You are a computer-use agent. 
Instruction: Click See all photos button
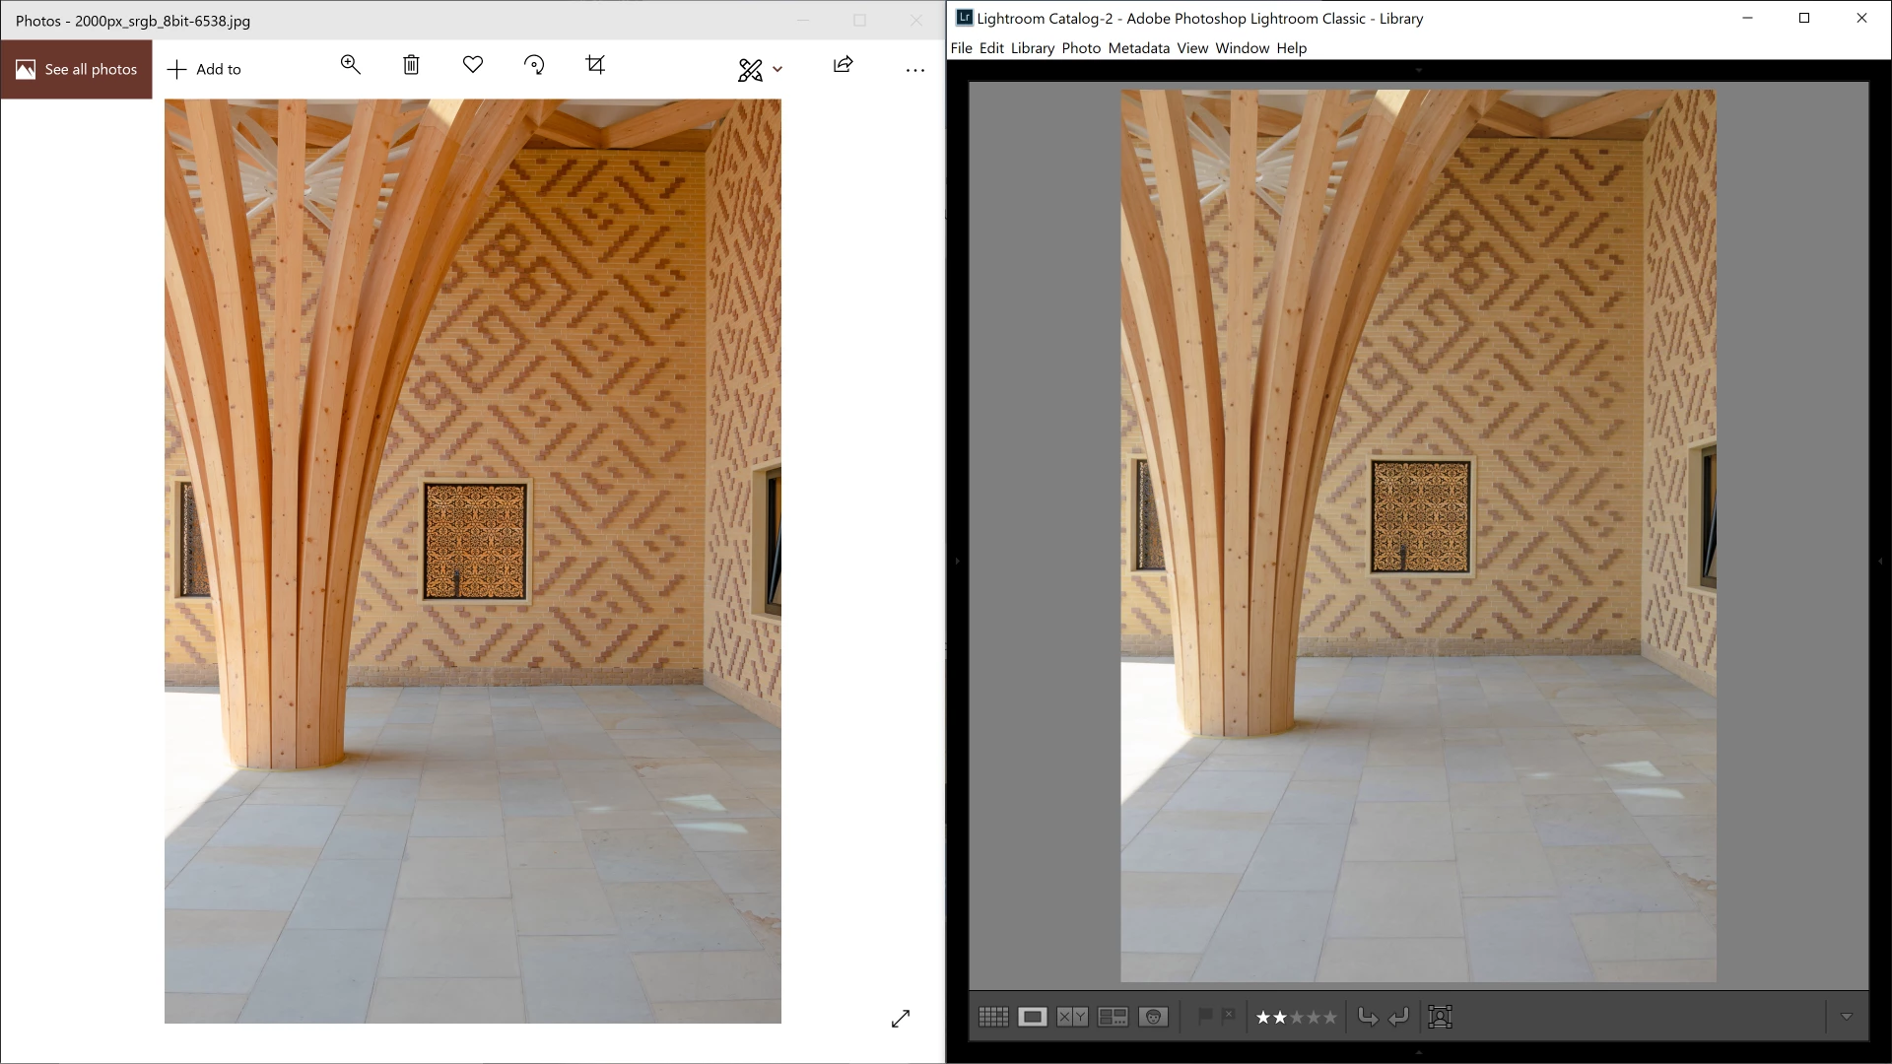(x=77, y=69)
